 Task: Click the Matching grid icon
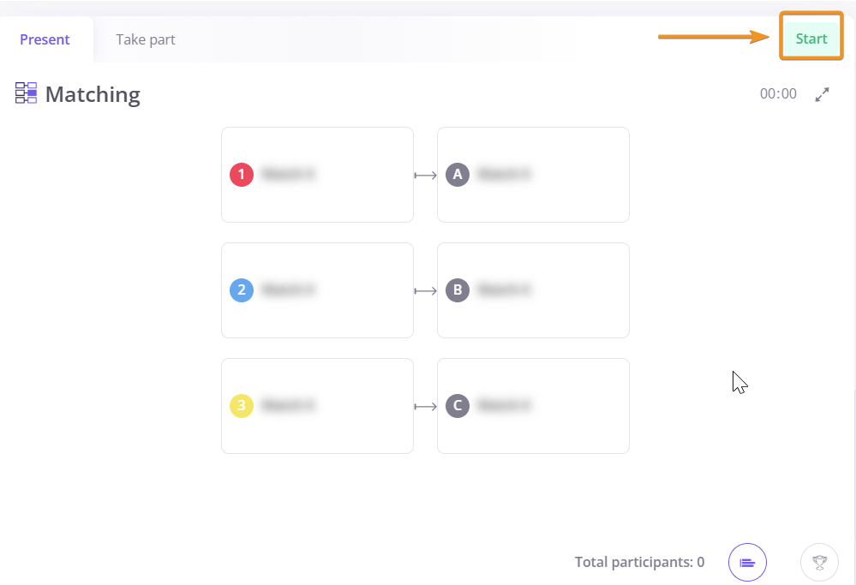tap(27, 93)
